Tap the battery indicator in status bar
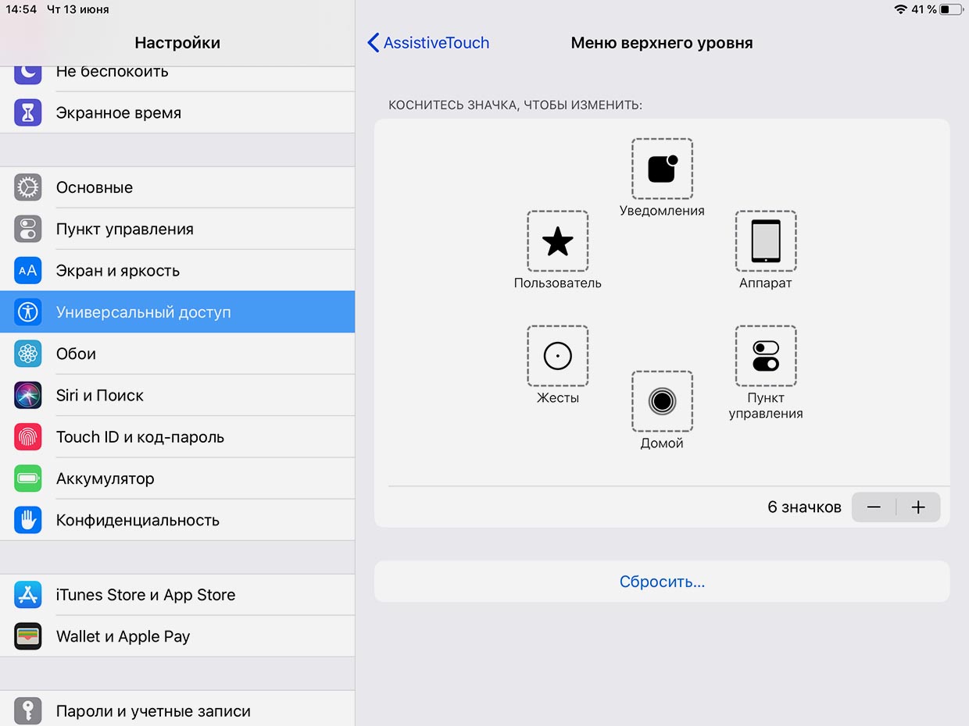The image size is (969, 726). click(950, 10)
